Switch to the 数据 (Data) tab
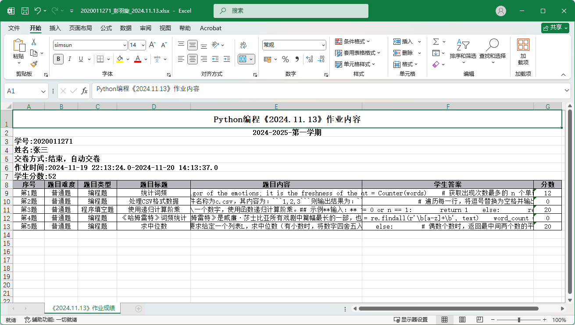 coord(126,28)
